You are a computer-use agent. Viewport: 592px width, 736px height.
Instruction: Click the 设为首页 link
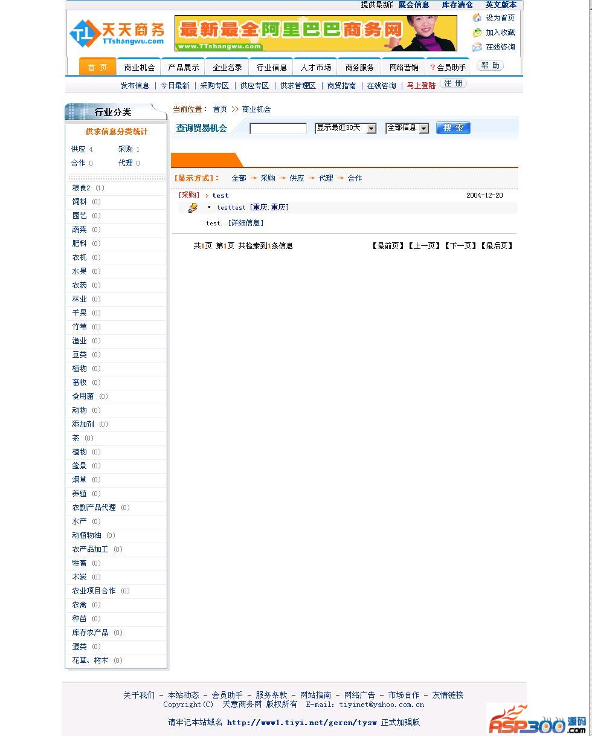point(500,18)
